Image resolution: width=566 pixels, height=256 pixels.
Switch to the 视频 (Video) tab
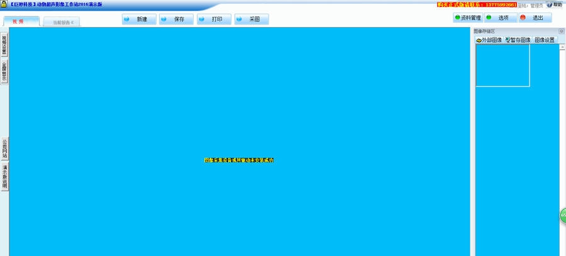[21, 21]
